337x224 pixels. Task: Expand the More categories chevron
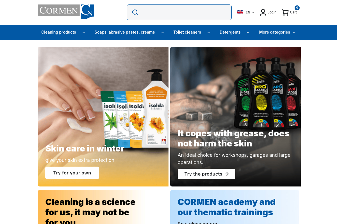coord(294,32)
